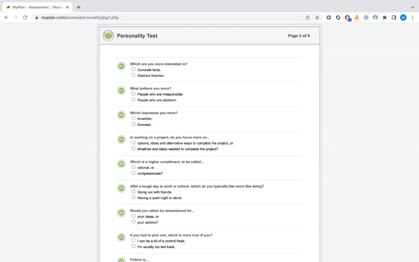Choose 'People who are stubborn.'
Viewport: 419px width, 262px height.
click(133, 100)
